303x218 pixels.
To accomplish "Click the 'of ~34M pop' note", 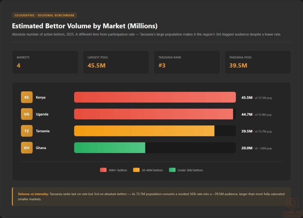I will pos(263,148).
